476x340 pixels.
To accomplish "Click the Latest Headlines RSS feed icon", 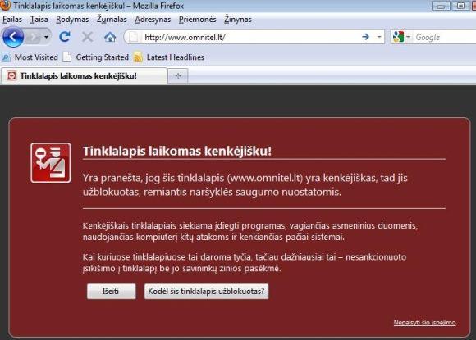I will coord(138,57).
